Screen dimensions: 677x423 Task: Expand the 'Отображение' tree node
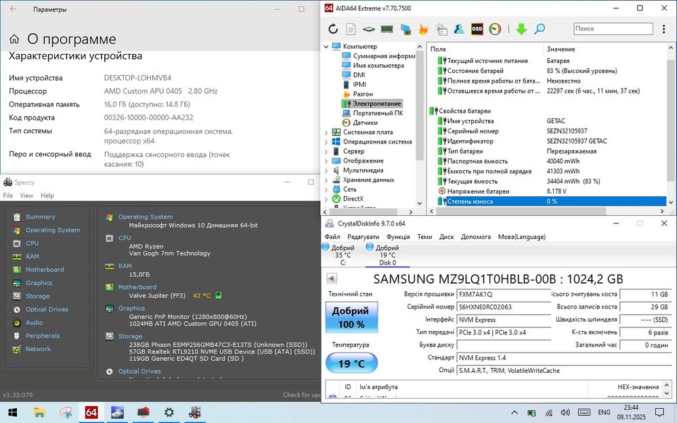[326, 161]
